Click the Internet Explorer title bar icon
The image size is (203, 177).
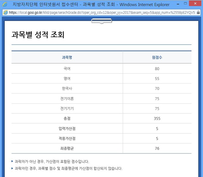(5, 4)
